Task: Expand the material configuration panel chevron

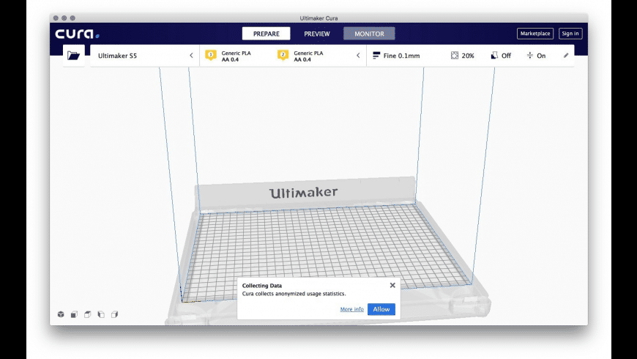Action: pyautogui.click(x=358, y=55)
